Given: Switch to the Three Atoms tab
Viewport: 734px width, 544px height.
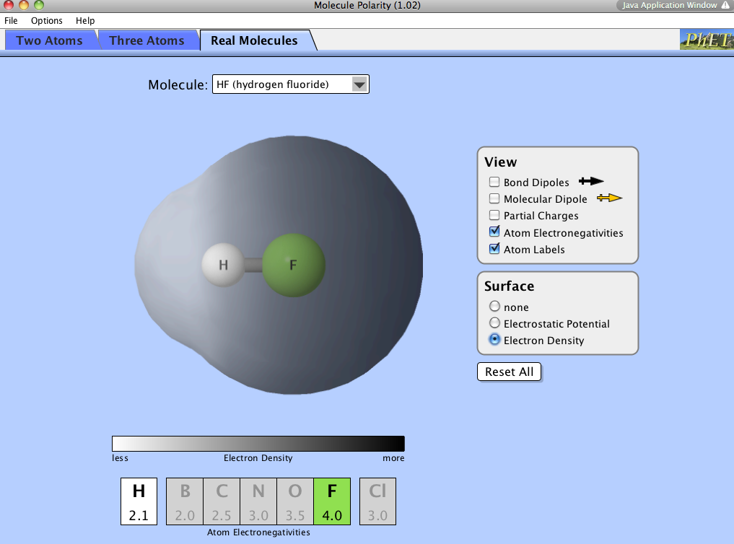Looking at the screenshot, I should click(147, 40).
